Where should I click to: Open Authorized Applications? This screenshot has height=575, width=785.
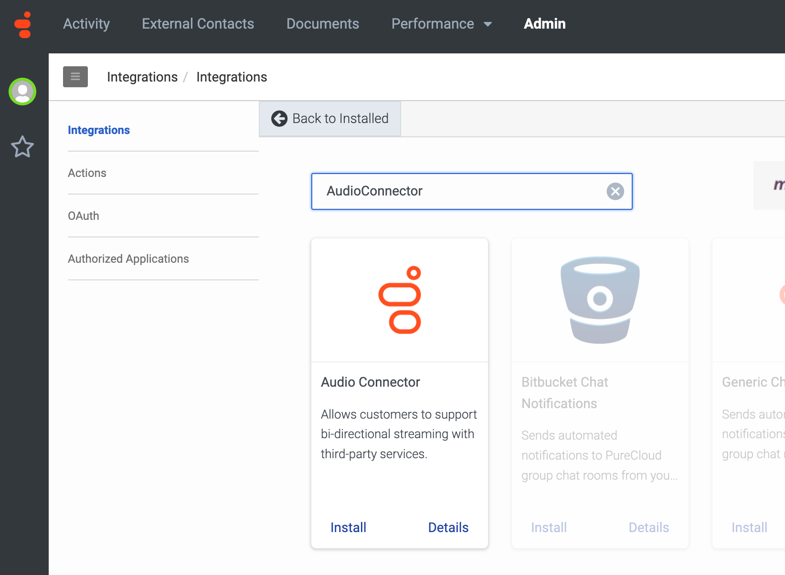click(x=128, y=258)
